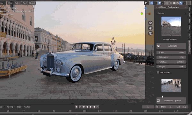Toggle viewport gizmos display
The height and width of the screenshot is (115, 192).
pos(152,3)
